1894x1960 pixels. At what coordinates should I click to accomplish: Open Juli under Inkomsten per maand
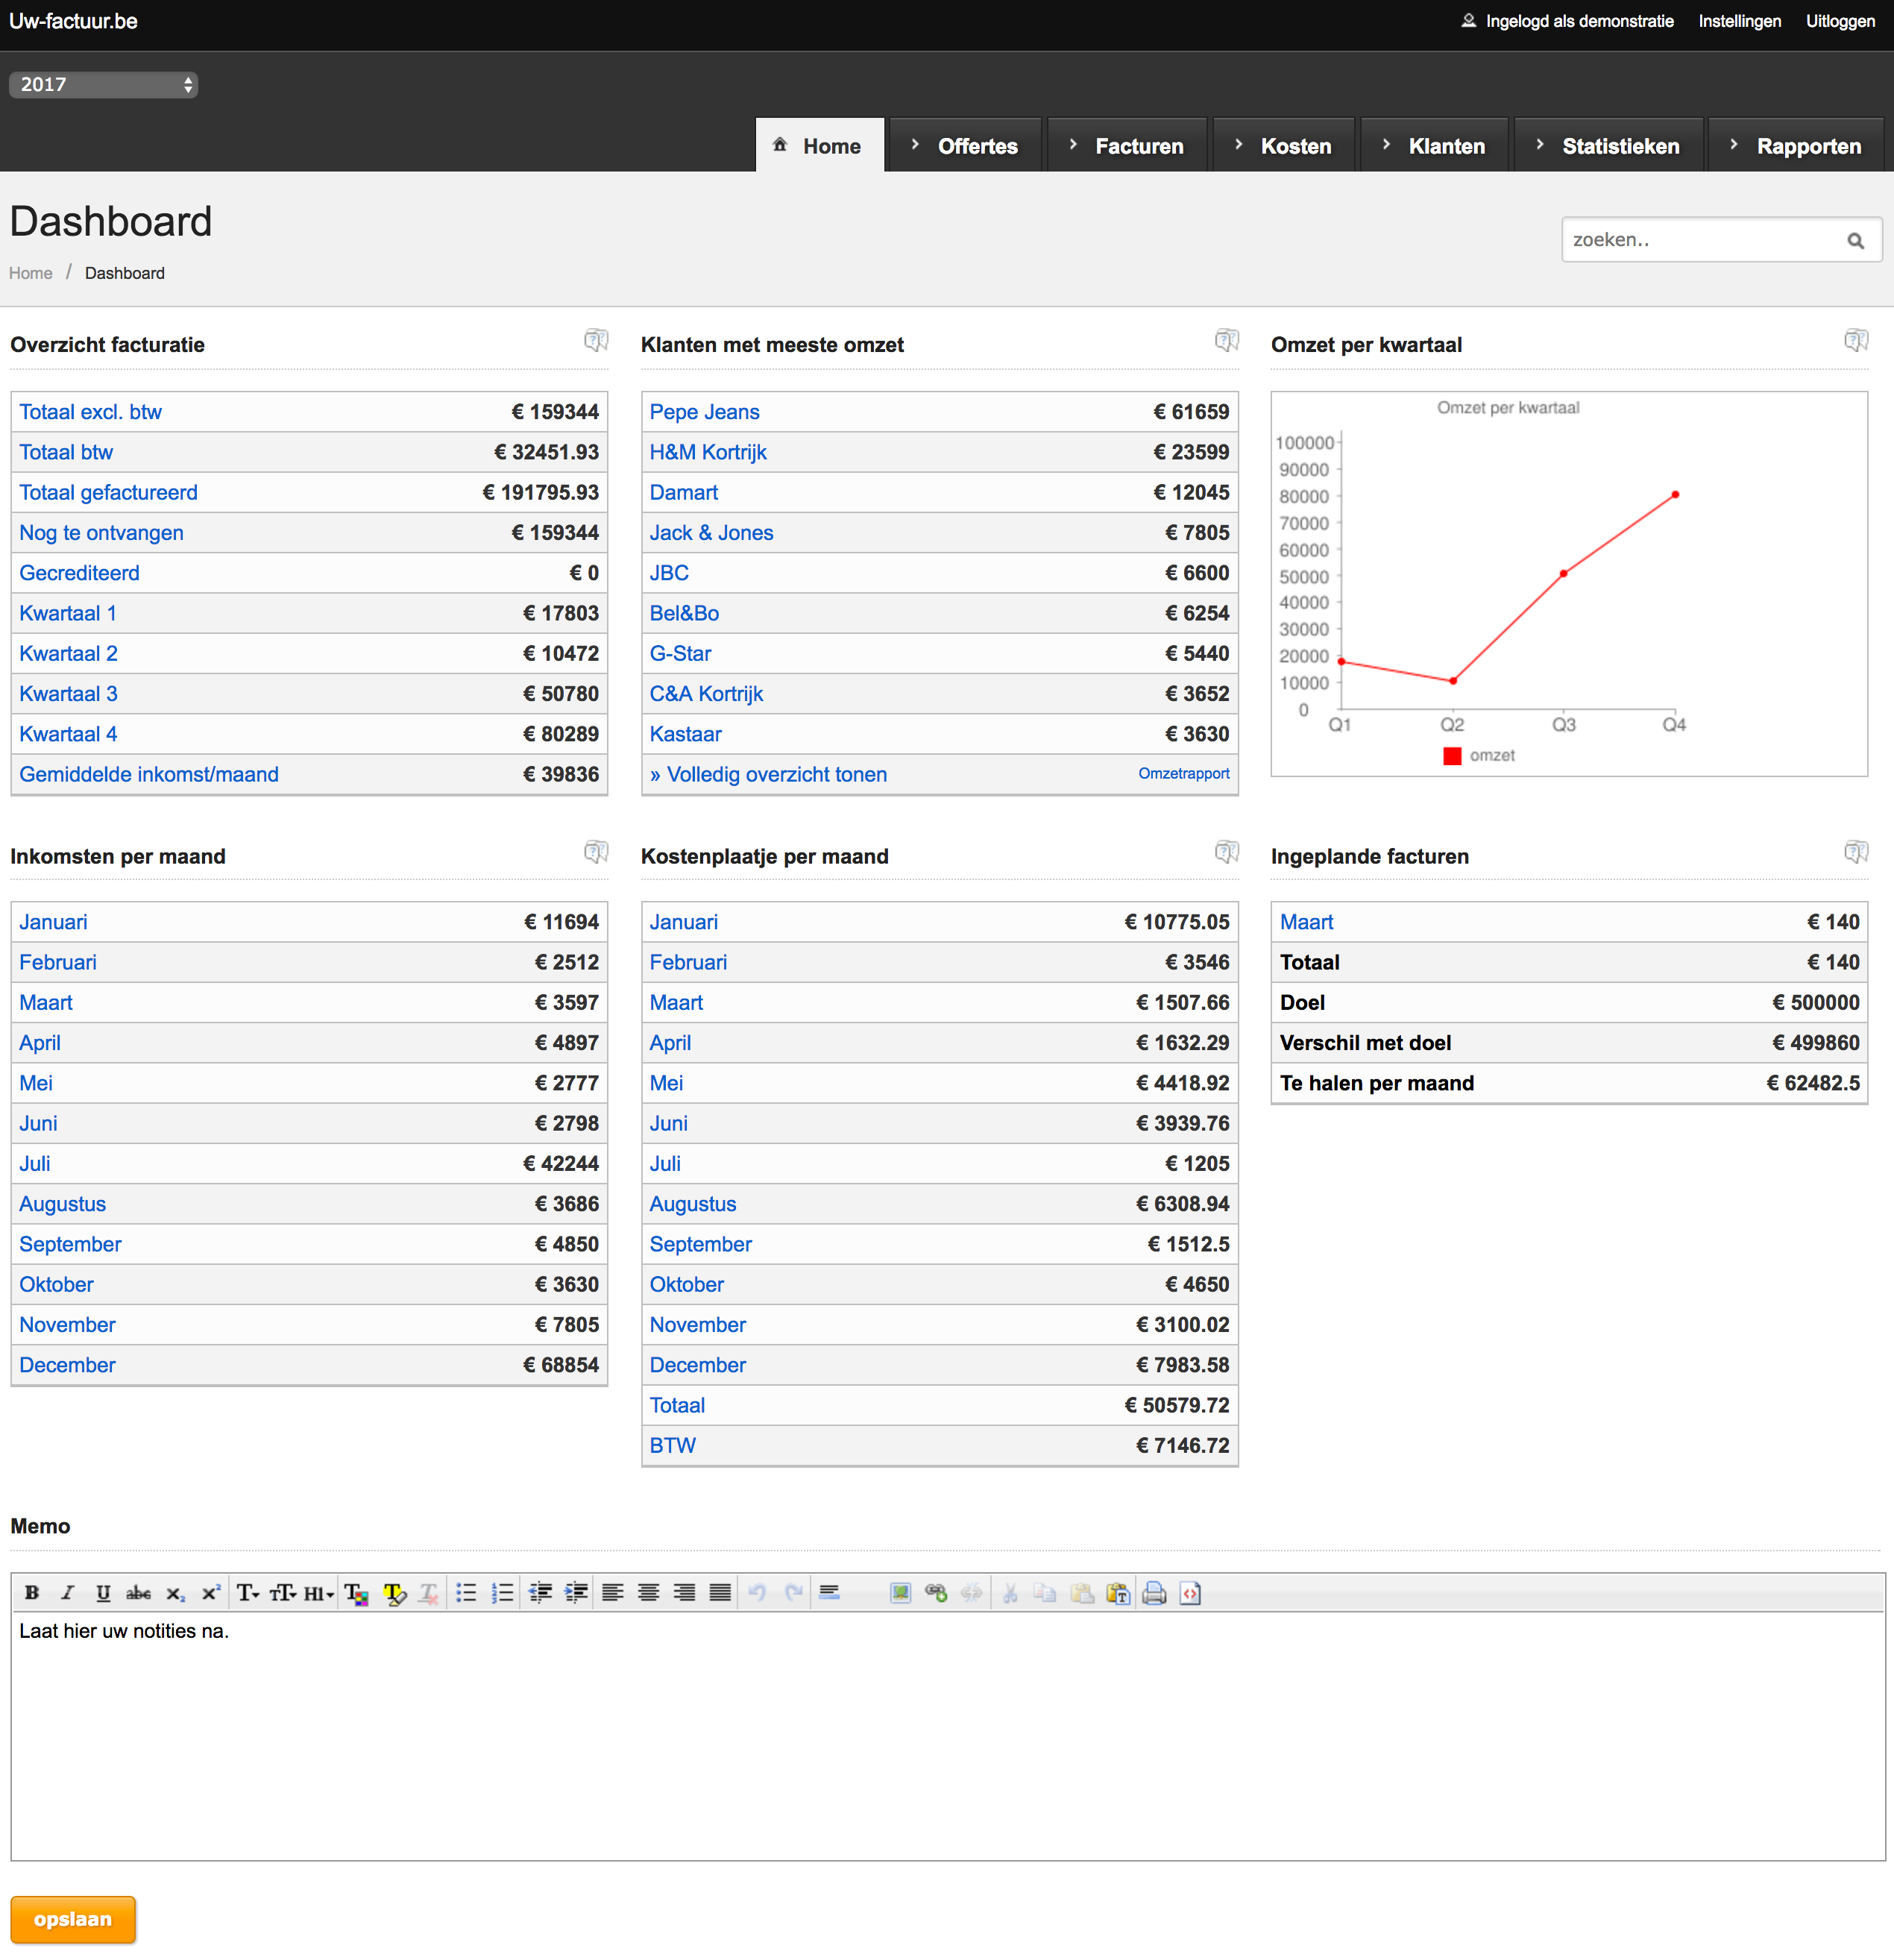pyautogui.click(x=35, y=1164)
